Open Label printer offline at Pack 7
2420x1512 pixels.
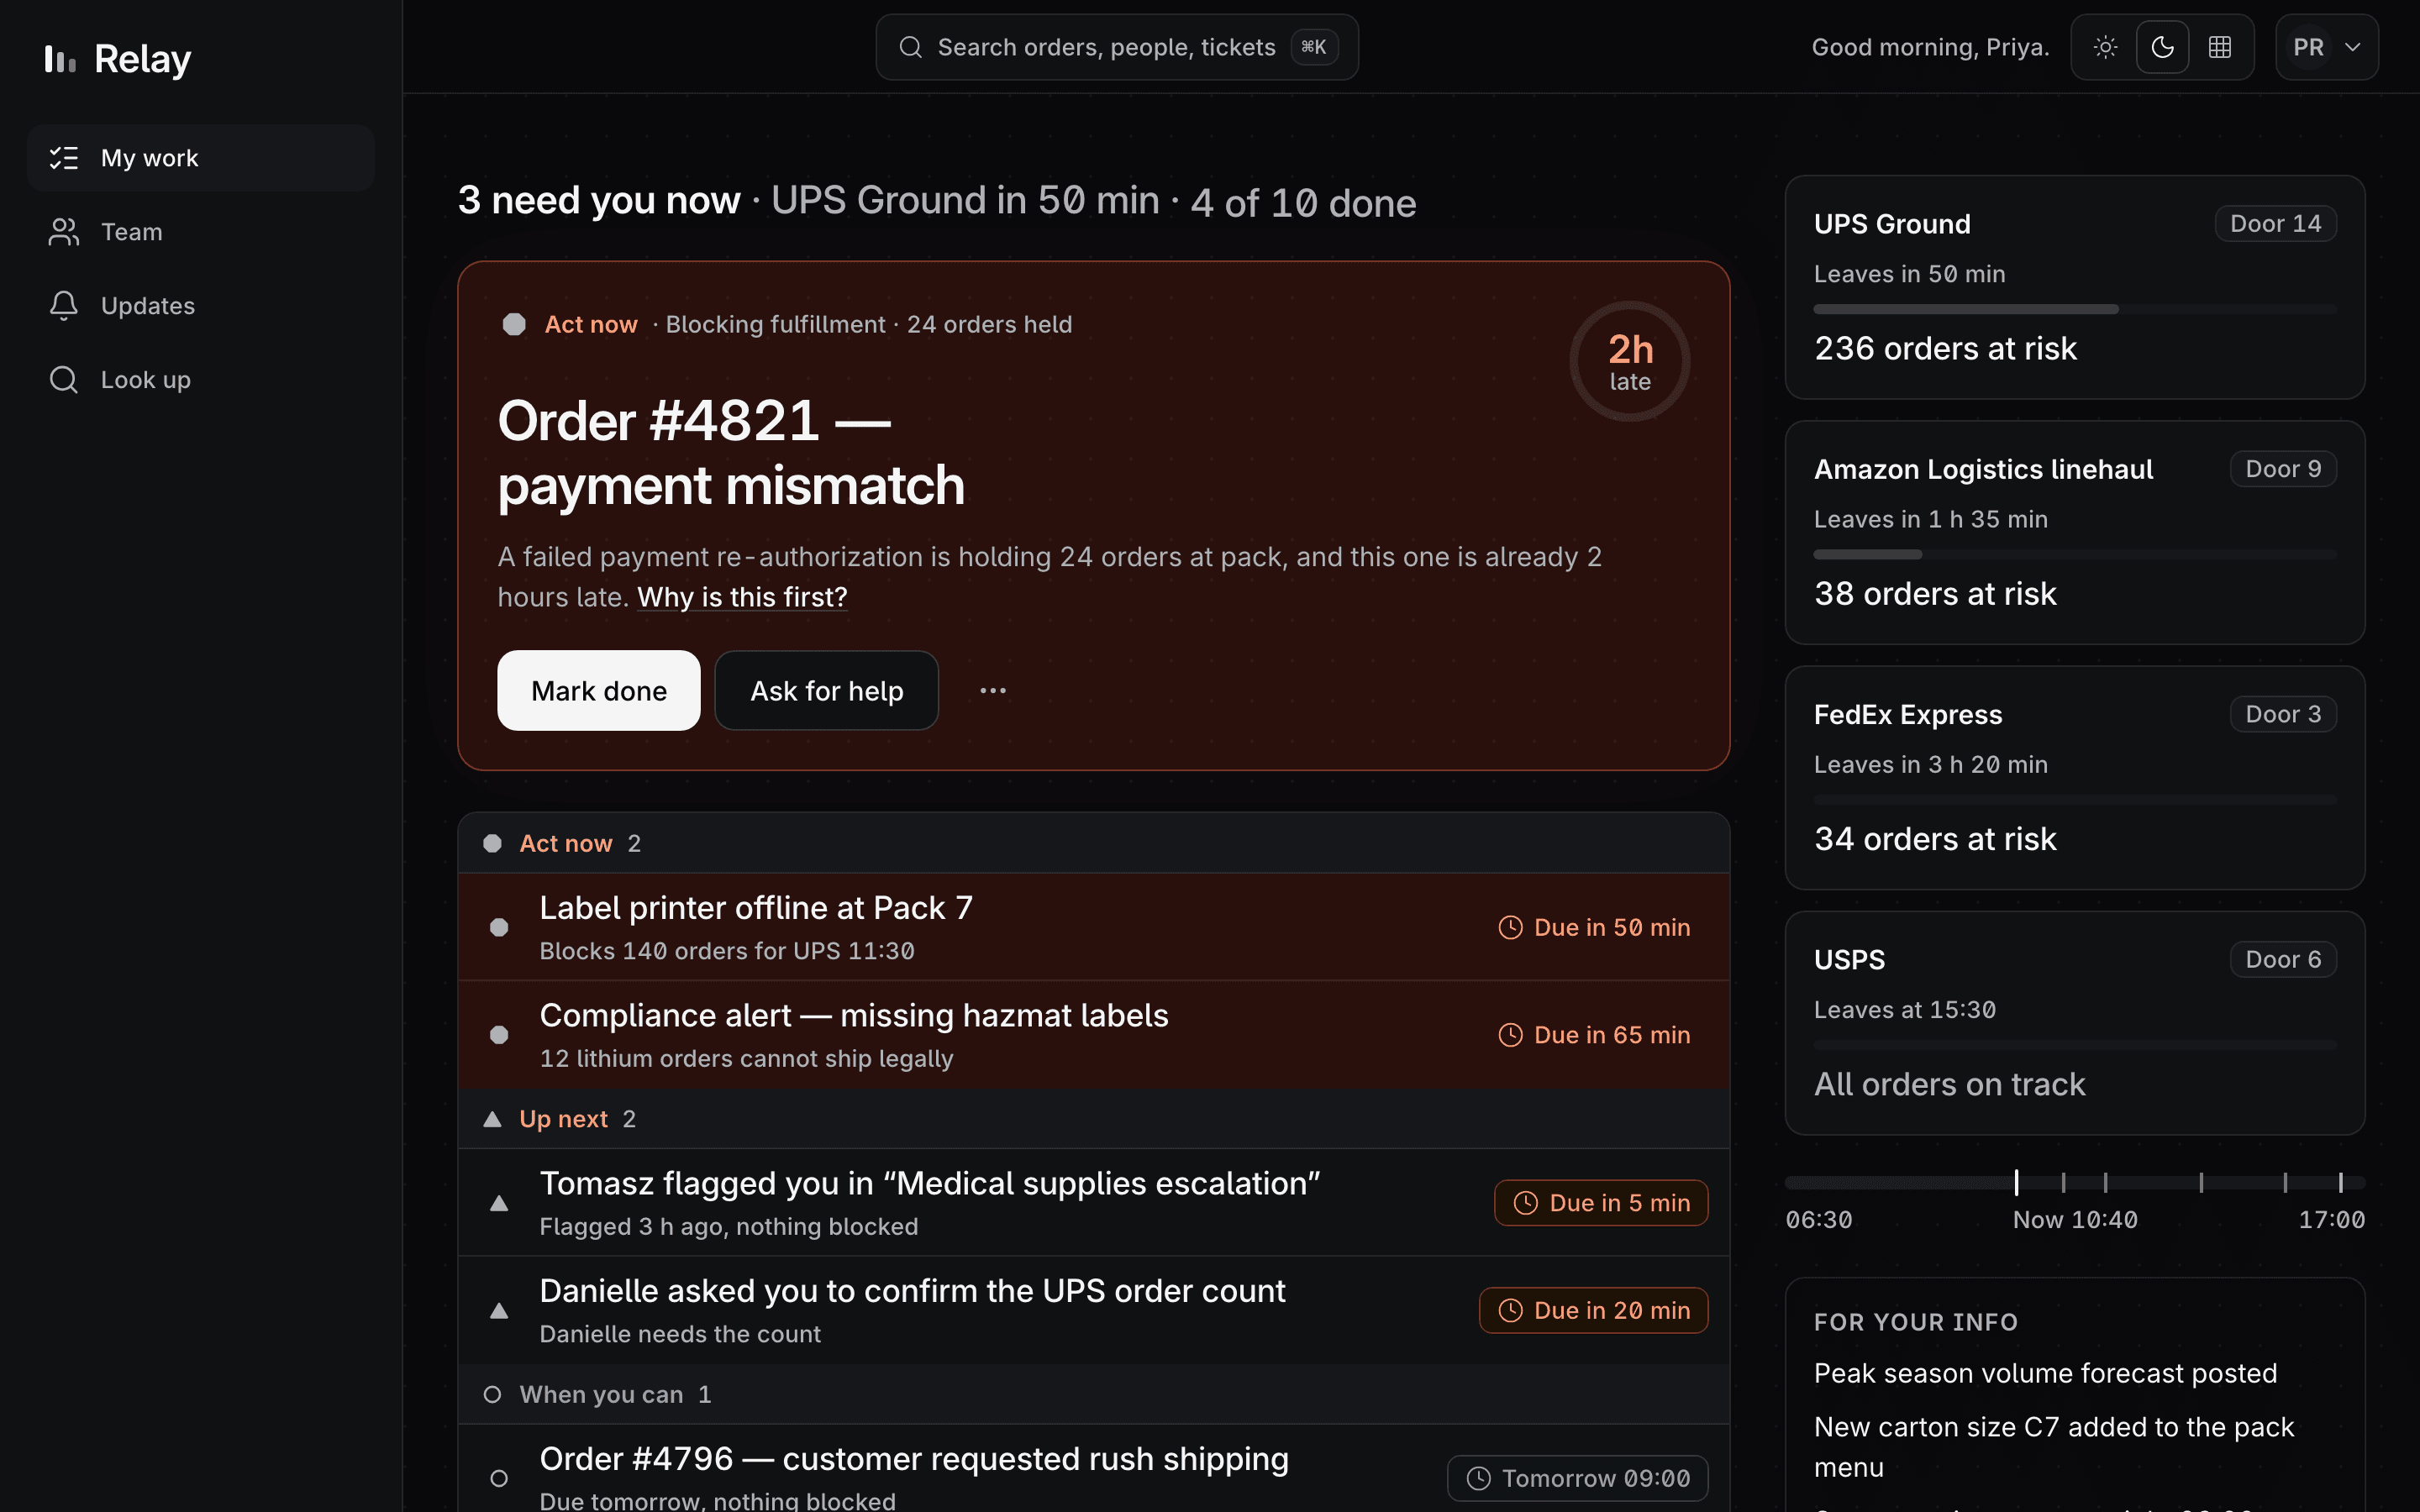tap(1094, 928)
